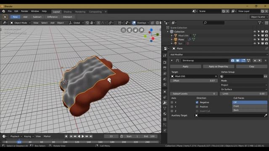Switch to the Shading workspace tab
The width and height of the screenshot is (269, 151).
68,12
